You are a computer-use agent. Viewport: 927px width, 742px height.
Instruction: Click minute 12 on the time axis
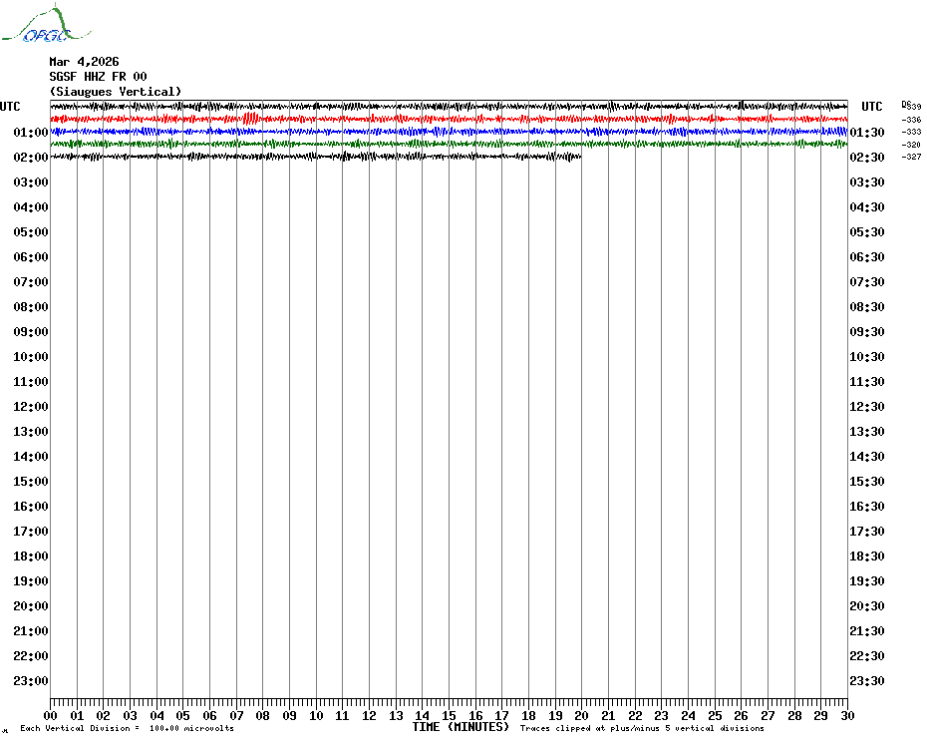tap(369, 716)
